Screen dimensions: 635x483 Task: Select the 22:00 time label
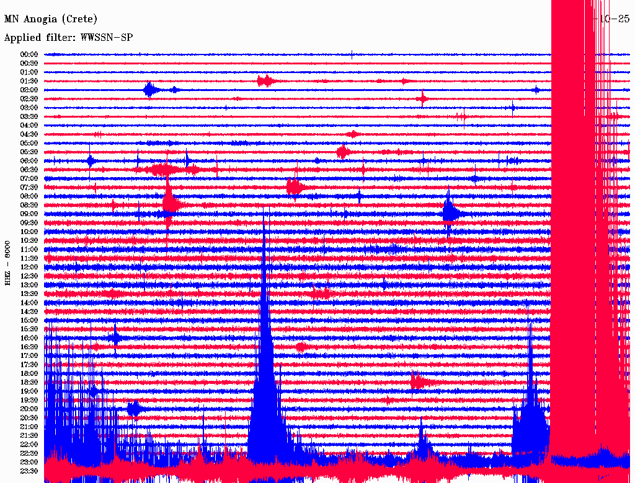point(29,444)
